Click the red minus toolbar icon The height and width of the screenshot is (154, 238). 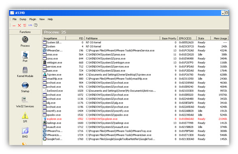pyautogui.click(x=14, y=26)
